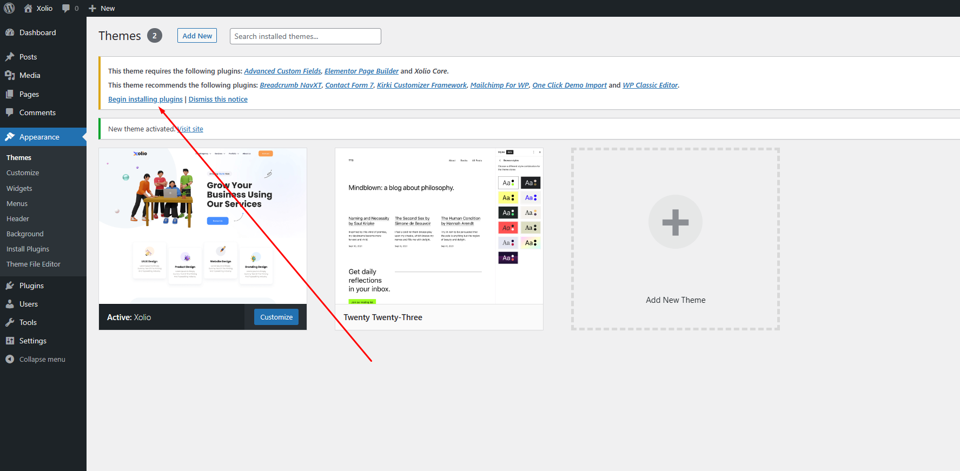Image resolution: width=960 pixels, height=471 pixels.
Task: Open the Xolio site home icon
Action: (x=28, y=8)
